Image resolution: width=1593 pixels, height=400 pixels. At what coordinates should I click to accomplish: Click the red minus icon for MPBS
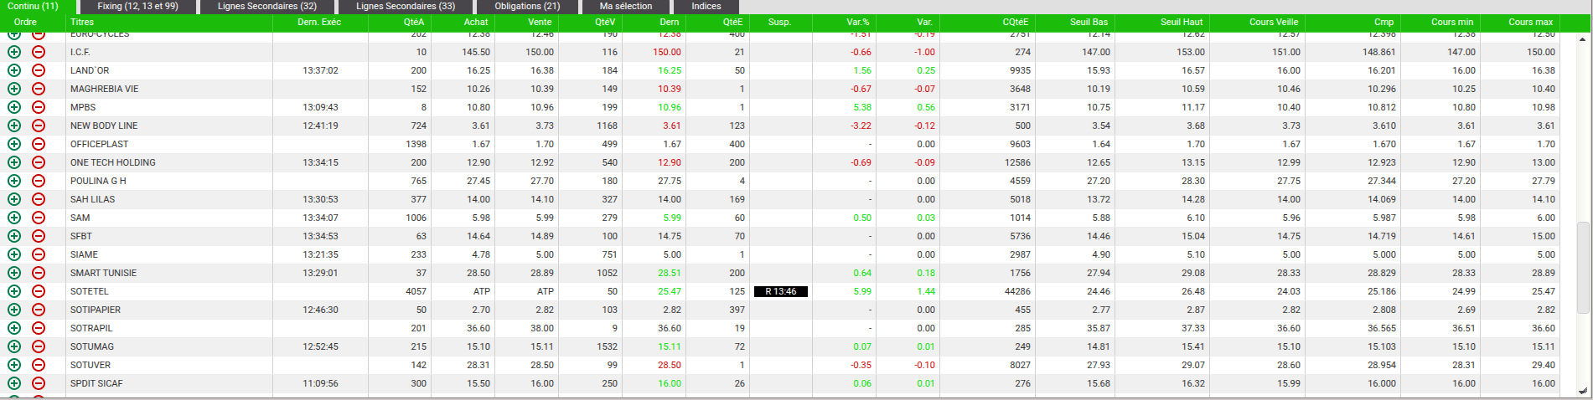click(x=39, y=107)
